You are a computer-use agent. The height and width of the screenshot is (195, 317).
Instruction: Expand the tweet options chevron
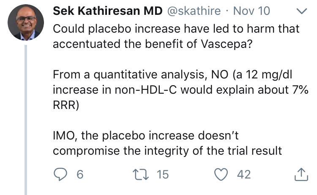(302, 11)
